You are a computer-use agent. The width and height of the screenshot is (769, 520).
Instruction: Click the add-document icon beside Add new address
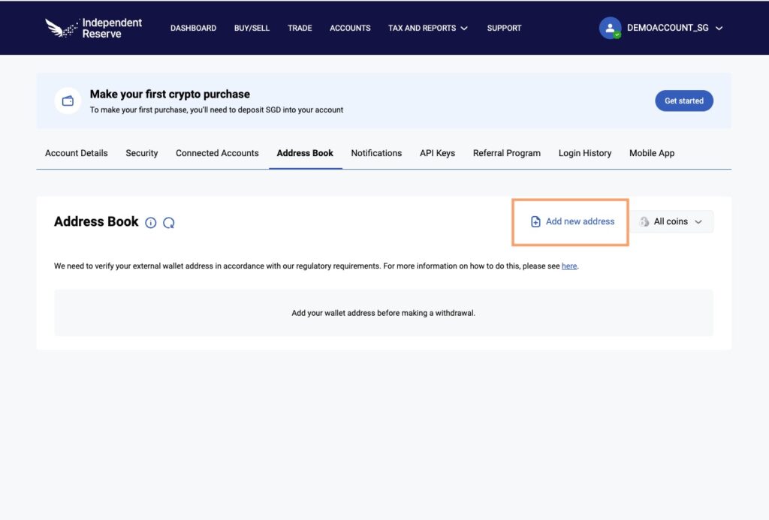pyautogui.click(x=535, y=221)
